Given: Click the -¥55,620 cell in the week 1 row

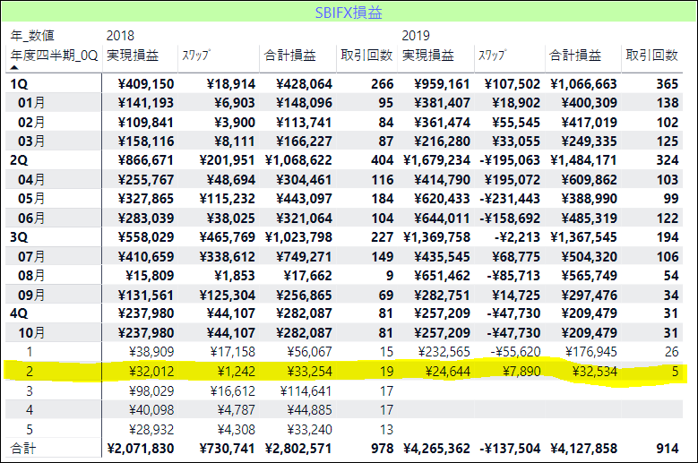Looking at the screenshot, I should [515, 352].
